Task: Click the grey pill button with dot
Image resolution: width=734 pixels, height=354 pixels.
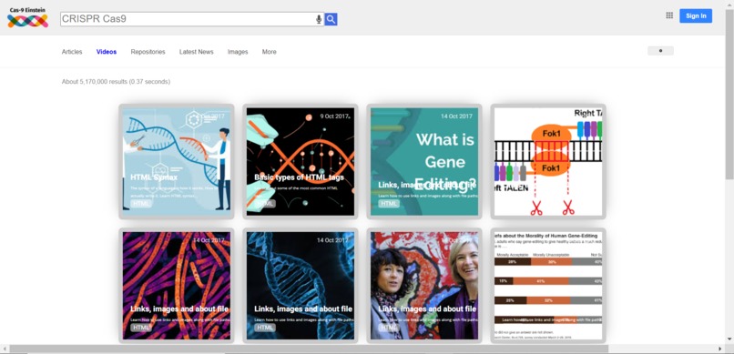Action: click(660, 51)
